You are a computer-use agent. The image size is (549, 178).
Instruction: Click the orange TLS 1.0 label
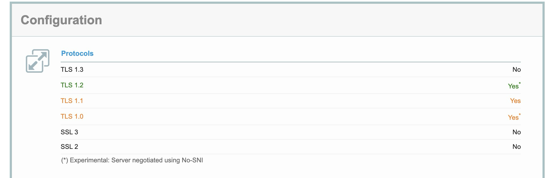[x=72, y=117]
